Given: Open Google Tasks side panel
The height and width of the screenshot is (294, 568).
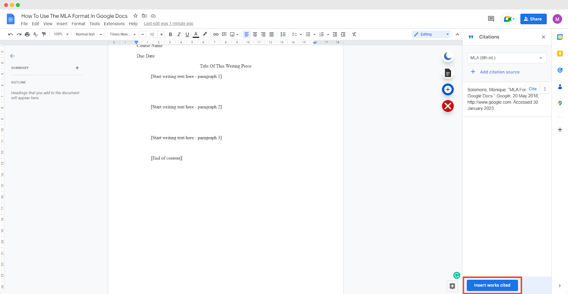Looking at the screenshot, I should pyautogui.click(x=560, y=70).
